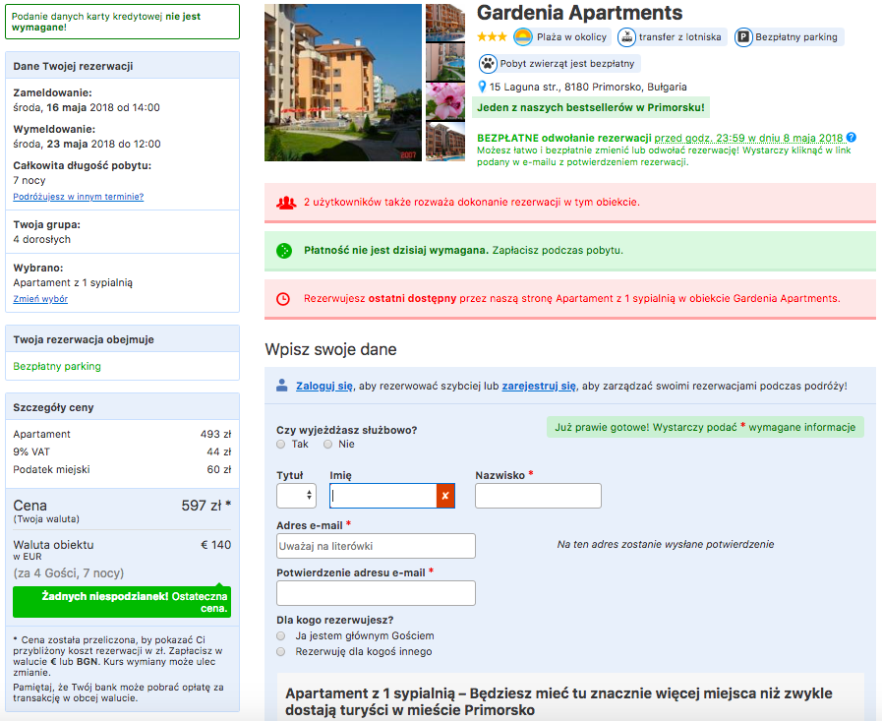Clear the Imię field with the red X
The height and width of the screenshot is (721, 882).
click(445, 496)
